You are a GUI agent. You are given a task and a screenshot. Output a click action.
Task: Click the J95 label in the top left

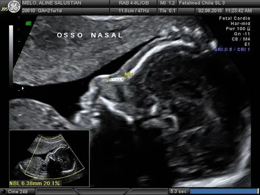pyautogui.click(x=4, y=9)
